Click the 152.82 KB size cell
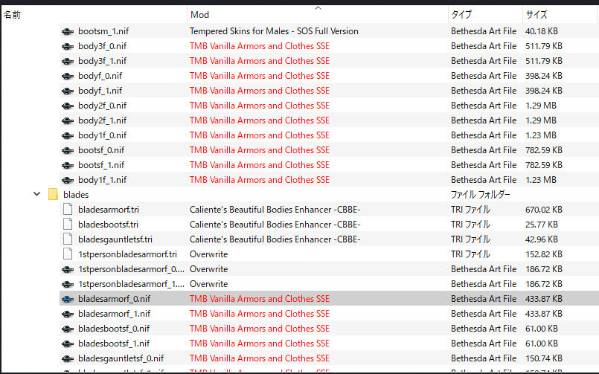Screen dimensions: 599x374 [544, 254]
